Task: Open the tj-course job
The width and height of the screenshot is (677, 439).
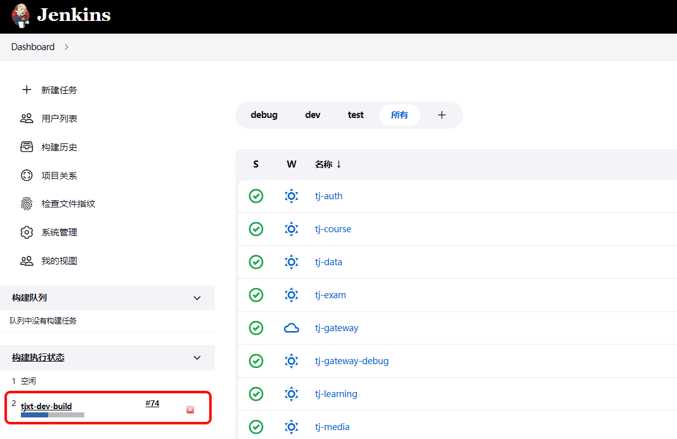Action: [x=333, y=229]
